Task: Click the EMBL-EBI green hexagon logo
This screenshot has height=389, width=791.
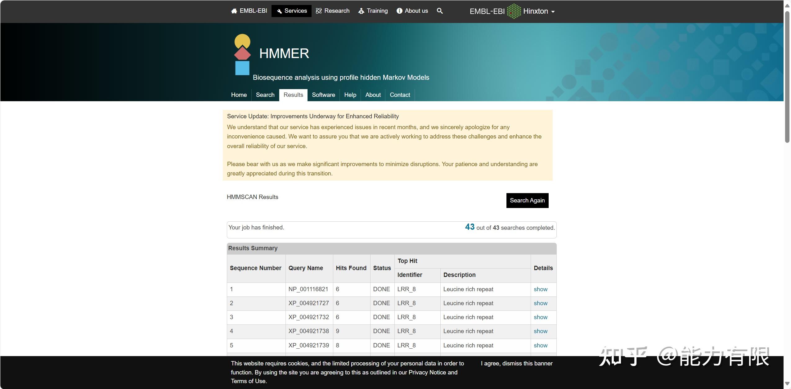Action: click(x=514, y=11)
